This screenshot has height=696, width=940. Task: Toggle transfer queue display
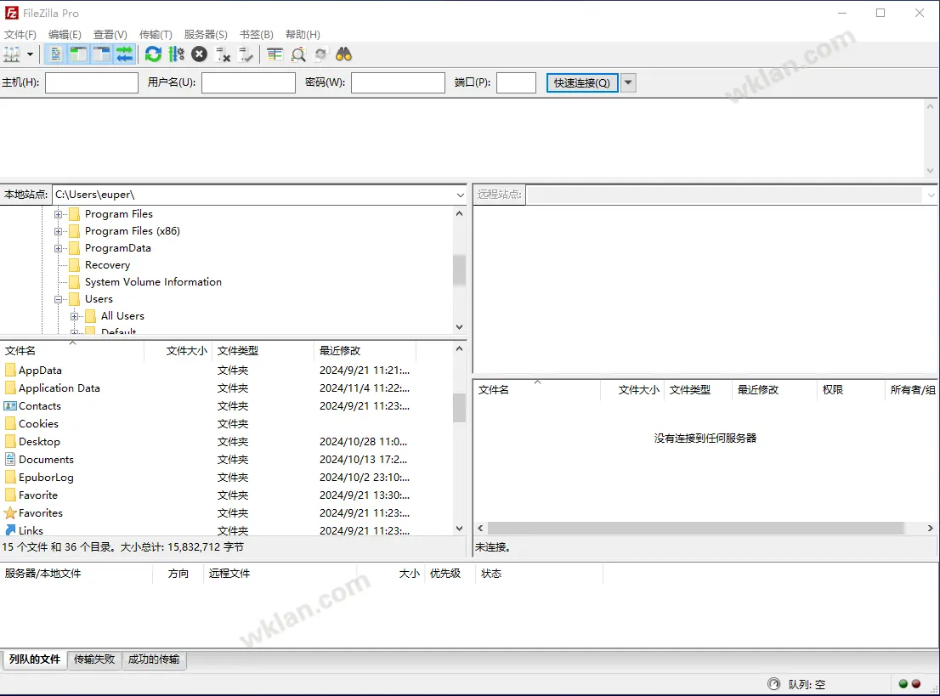[124, 54]
